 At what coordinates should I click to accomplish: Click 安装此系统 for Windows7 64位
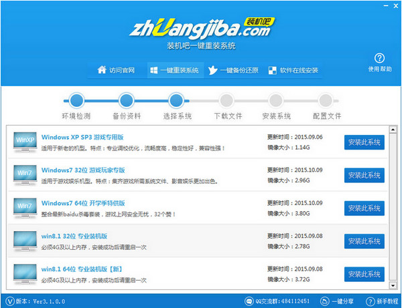coord(364,208)
